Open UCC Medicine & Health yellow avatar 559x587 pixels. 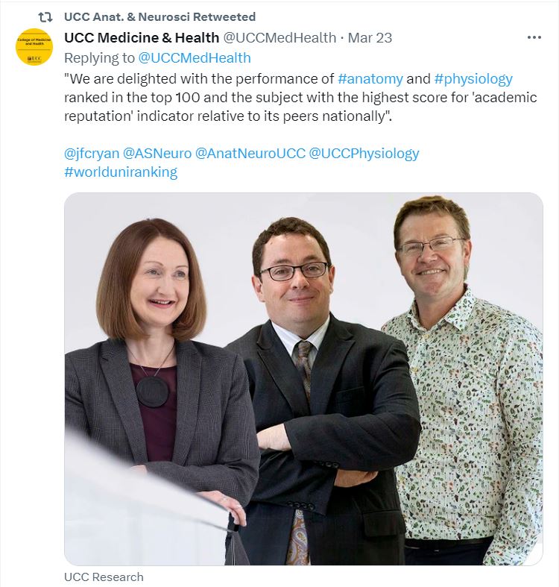tap(34, 47)
